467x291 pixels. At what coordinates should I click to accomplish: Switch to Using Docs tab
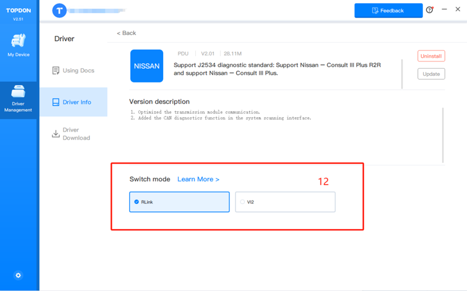(74, 71)
